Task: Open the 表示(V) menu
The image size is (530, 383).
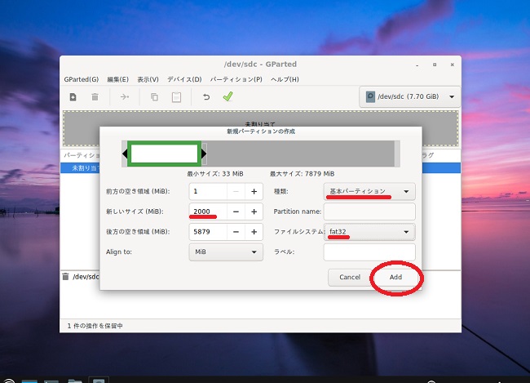Action: 148,79
